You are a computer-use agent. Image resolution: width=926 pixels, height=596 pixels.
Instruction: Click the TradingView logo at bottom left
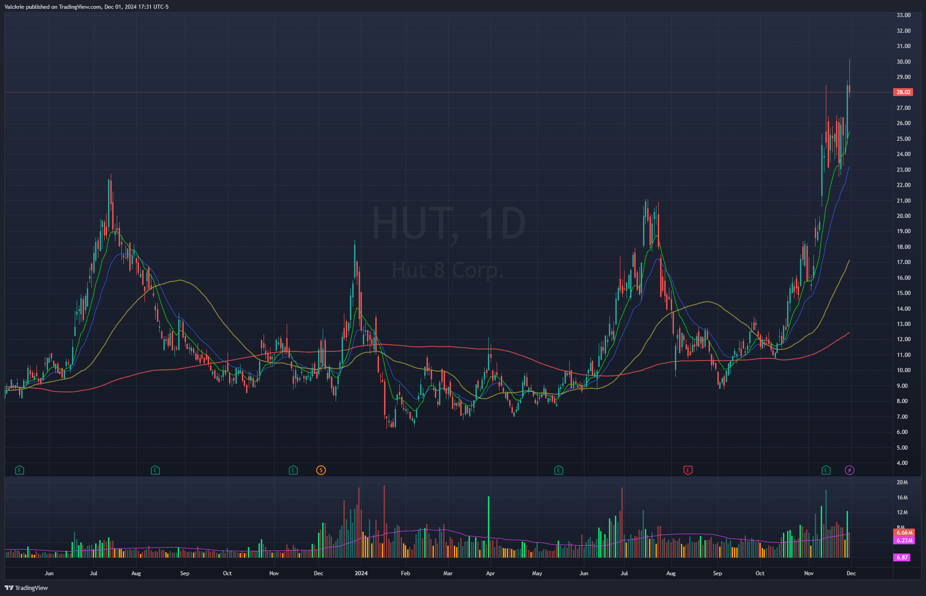(26, 588)
